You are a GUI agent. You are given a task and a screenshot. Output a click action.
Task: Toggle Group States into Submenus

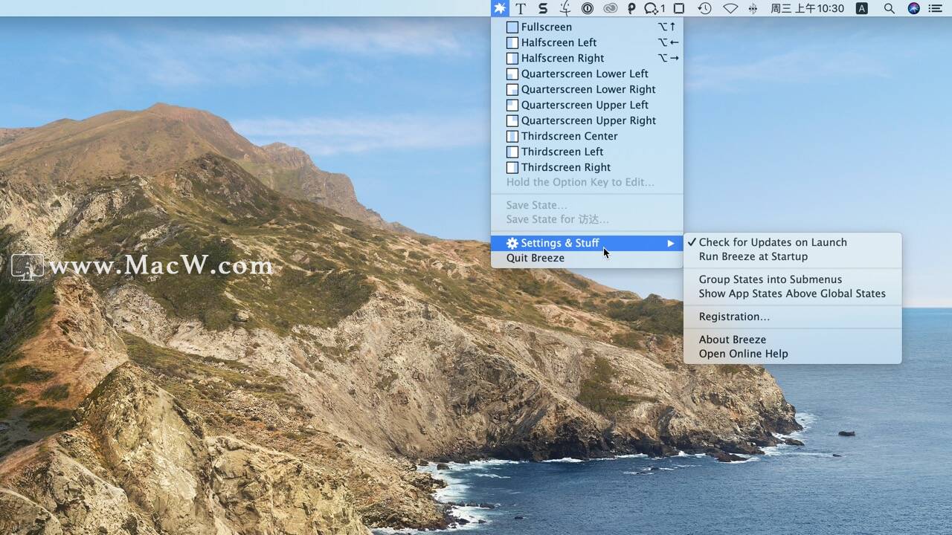point(792,279)
